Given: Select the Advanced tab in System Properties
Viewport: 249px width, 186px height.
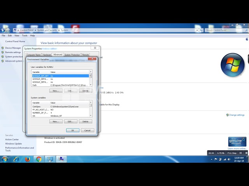Looking at the screenshot, I should (x=58, y=54).
